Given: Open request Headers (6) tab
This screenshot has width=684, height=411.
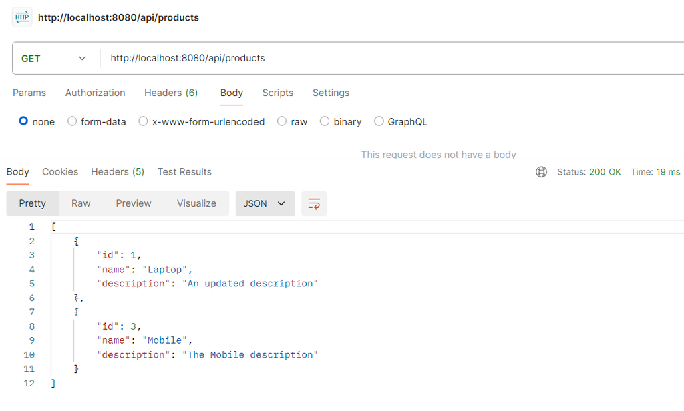Looking at the screenshot, I should point(171,93).
